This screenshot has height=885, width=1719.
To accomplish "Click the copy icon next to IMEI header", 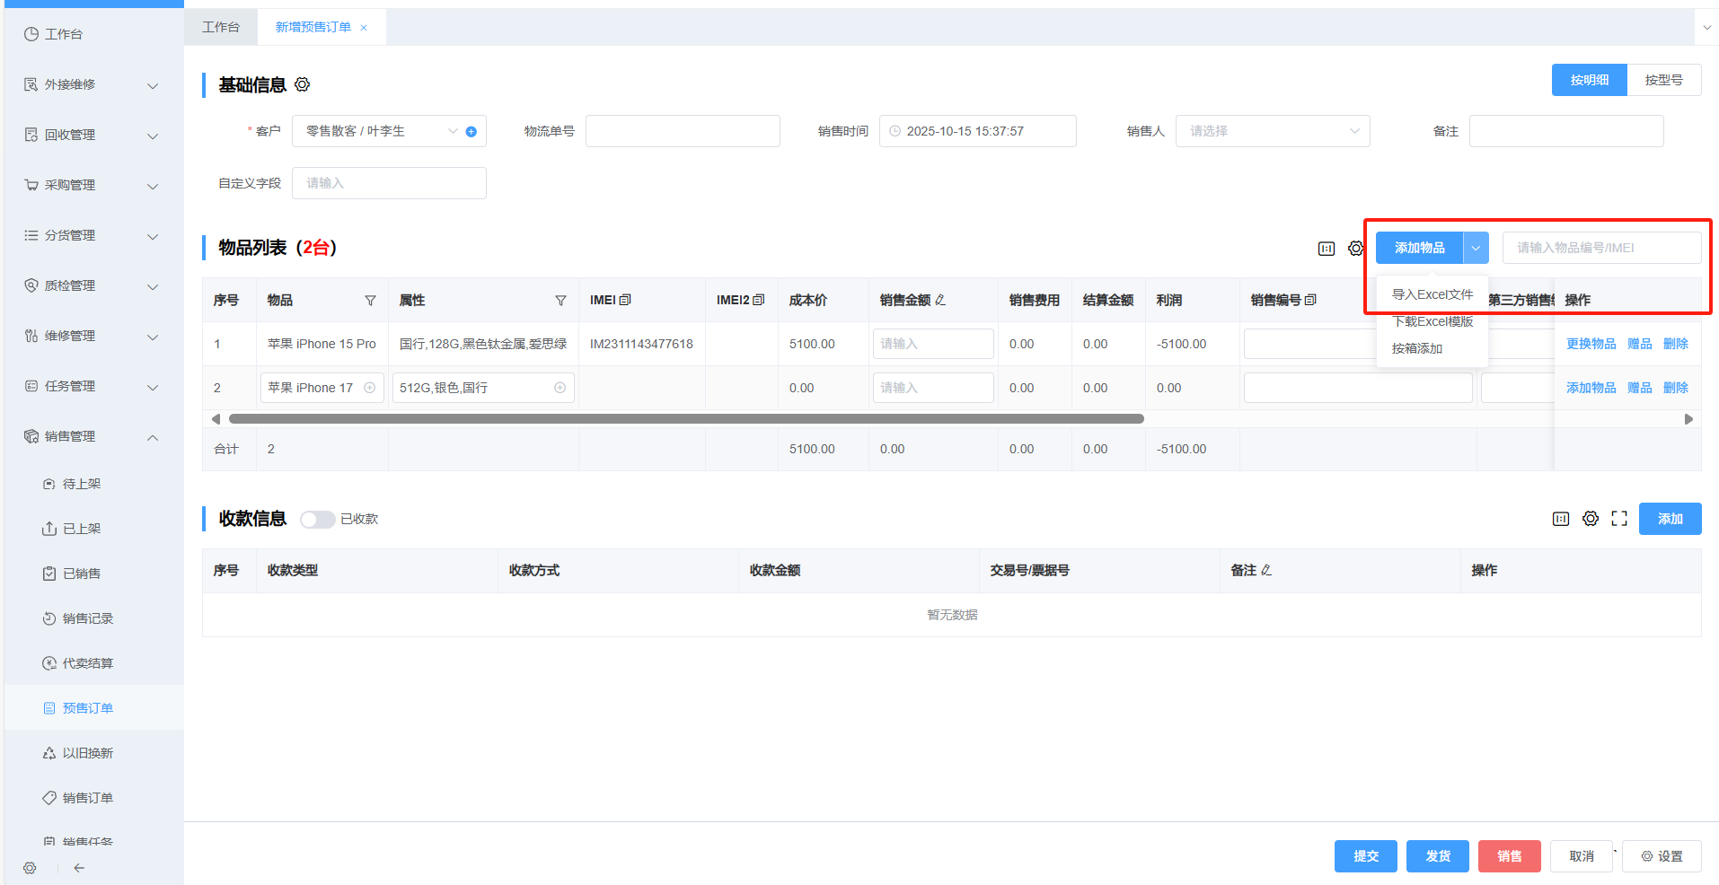I will point(625,300).
